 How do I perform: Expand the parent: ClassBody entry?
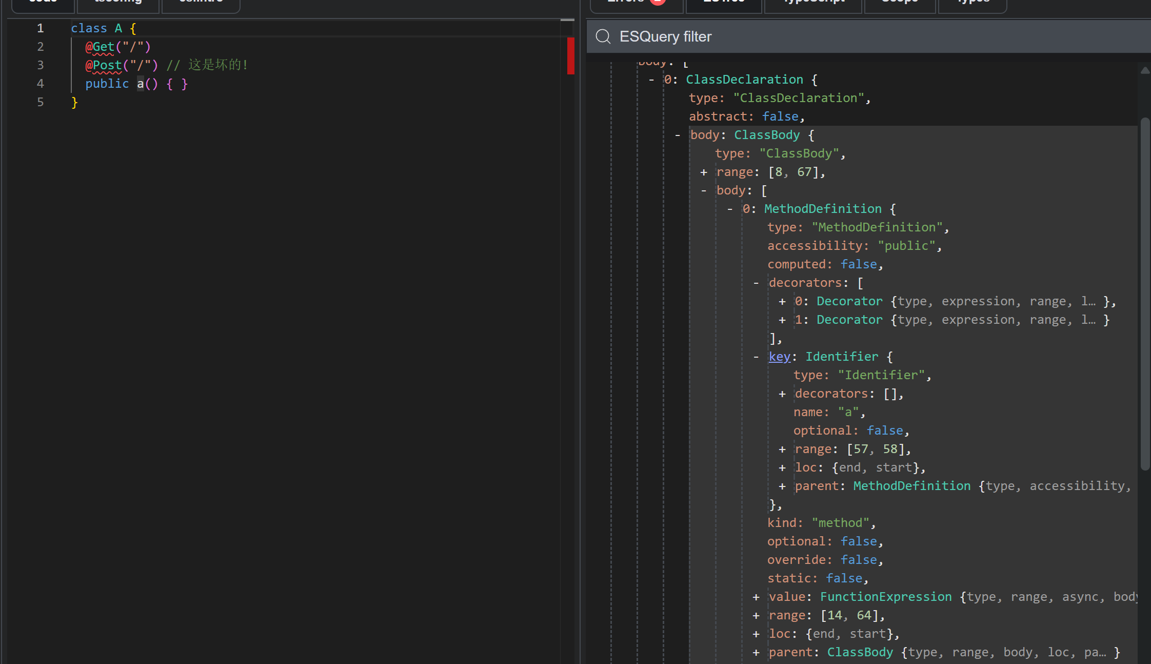point(756,652)
